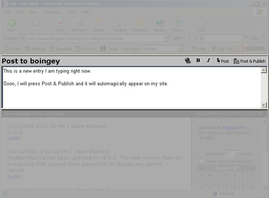Expand the My blogs dropdown

click(x=181, y=49)
